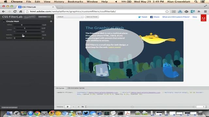The image size is (209, 117).
Task: Go to previous keyframe in timeline
Action: [73, 107]
